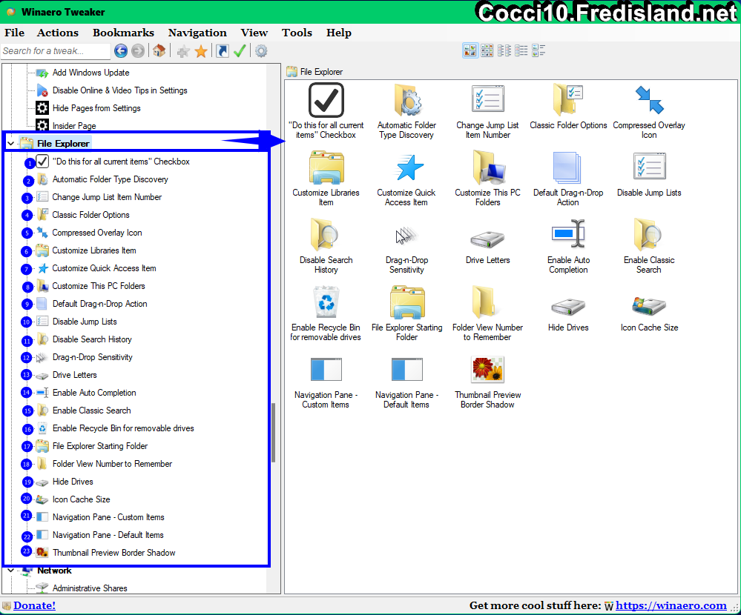
Task: Select Hide Drives in the tree
Action: (73, 482)
